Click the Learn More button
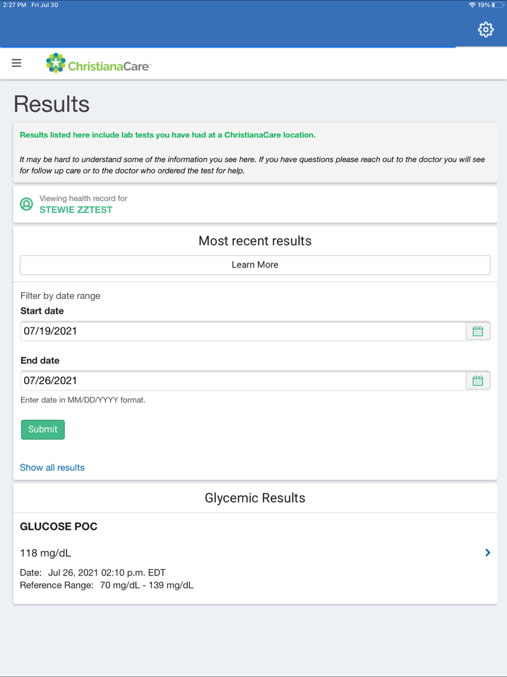 pos(255,265)
